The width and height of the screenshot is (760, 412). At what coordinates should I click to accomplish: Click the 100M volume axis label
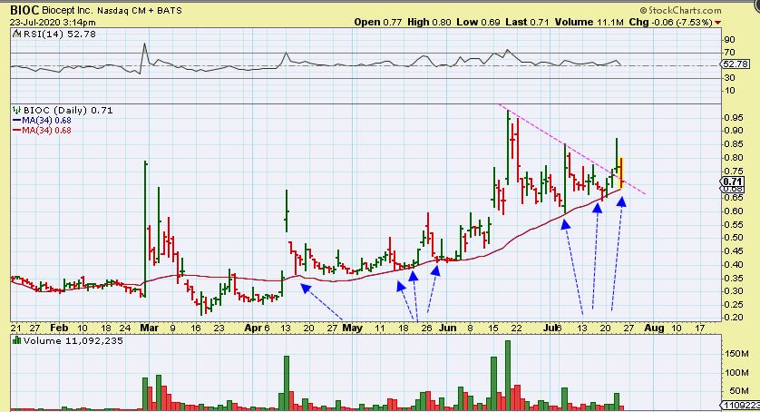pos(736,373)
